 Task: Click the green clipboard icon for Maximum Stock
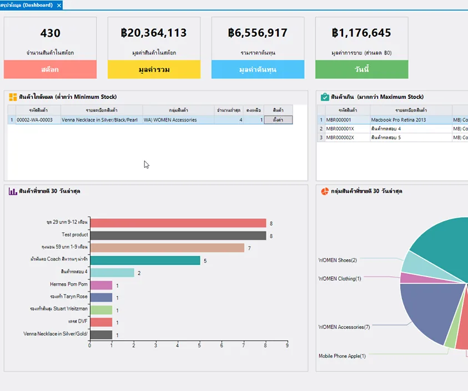(325, 97)
